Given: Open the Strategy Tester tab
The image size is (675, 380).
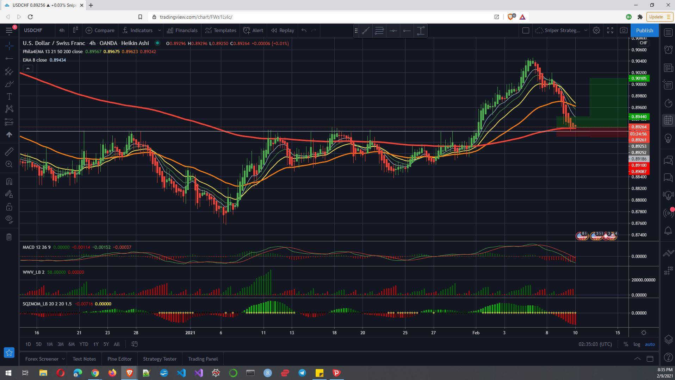Looking at the screenshot, I should (x=160, y=359).
